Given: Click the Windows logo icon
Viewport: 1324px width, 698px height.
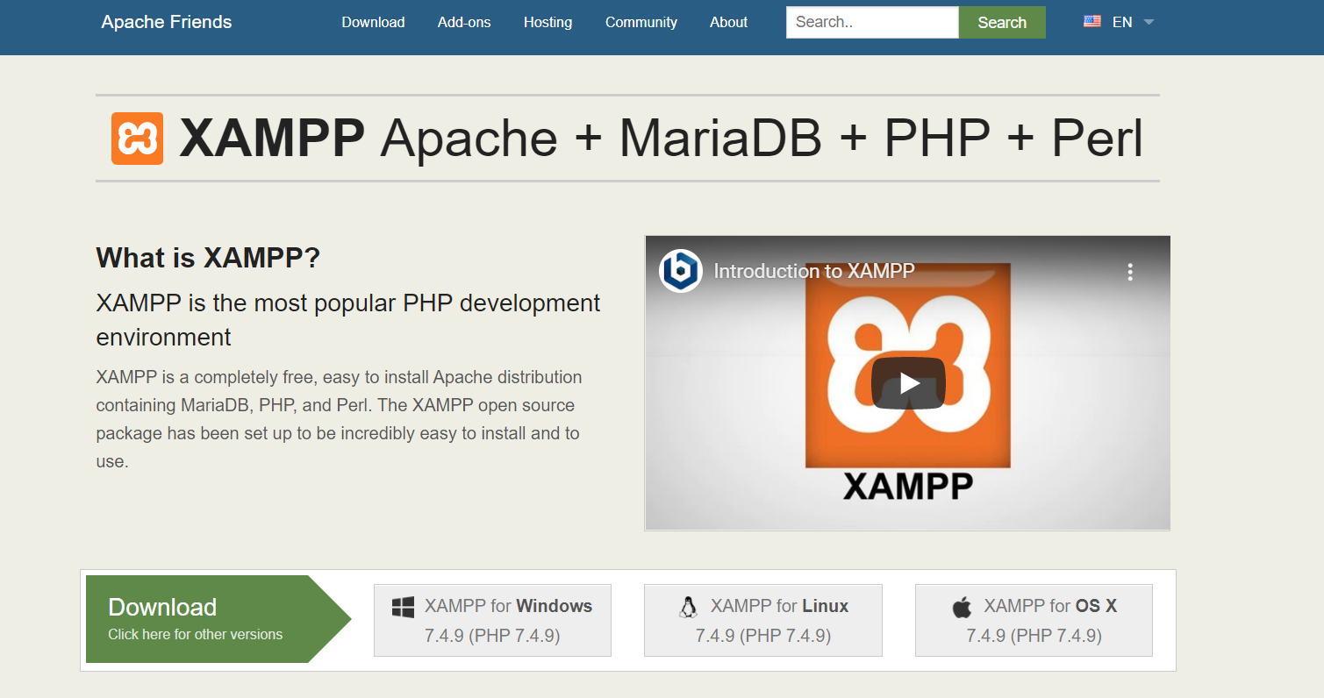Looking at the screenshot, I should click(x=403, y=607).
